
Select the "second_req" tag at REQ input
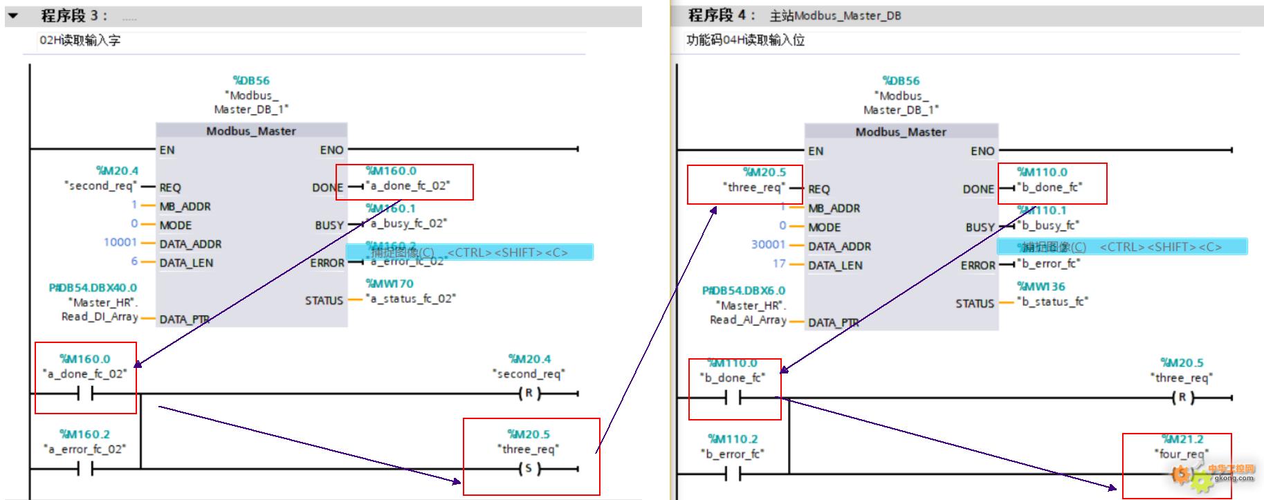[101, 185]
